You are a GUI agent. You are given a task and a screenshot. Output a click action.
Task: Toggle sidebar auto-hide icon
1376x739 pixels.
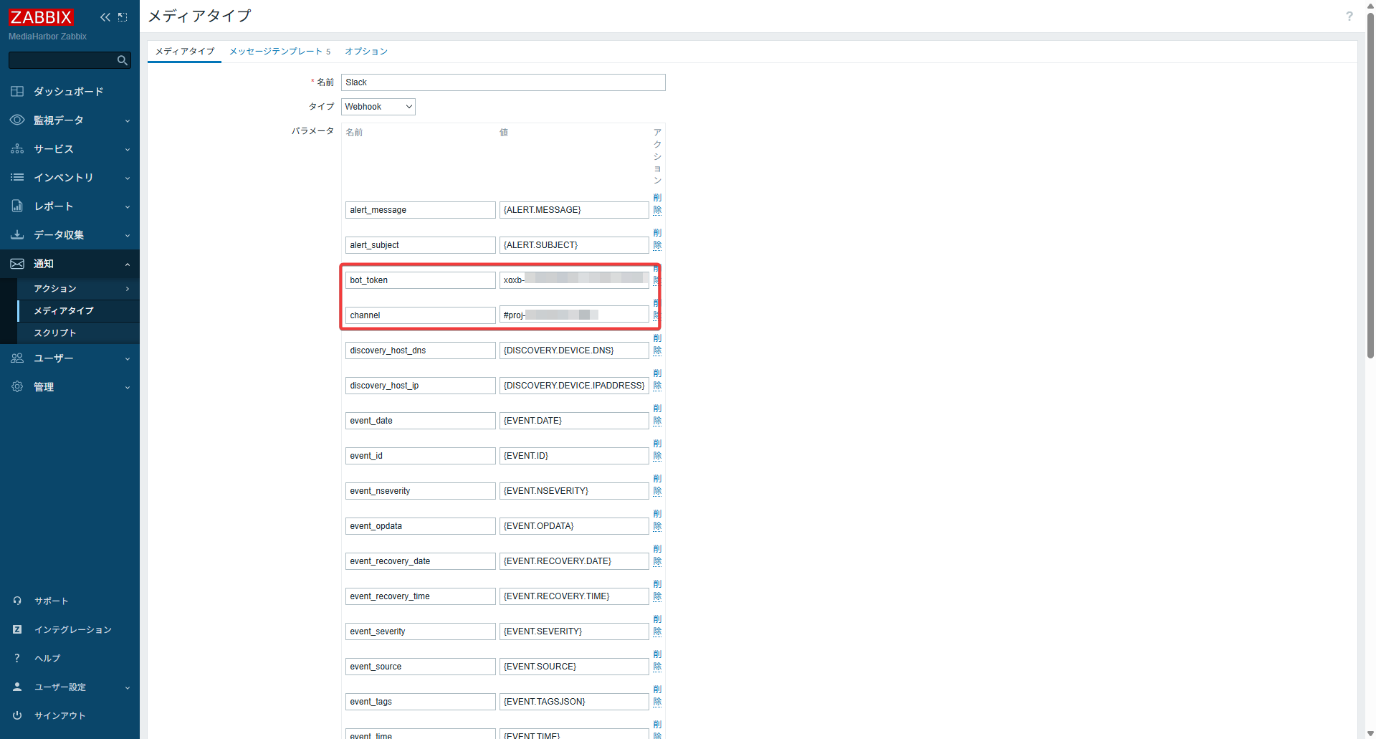[123, 17]
